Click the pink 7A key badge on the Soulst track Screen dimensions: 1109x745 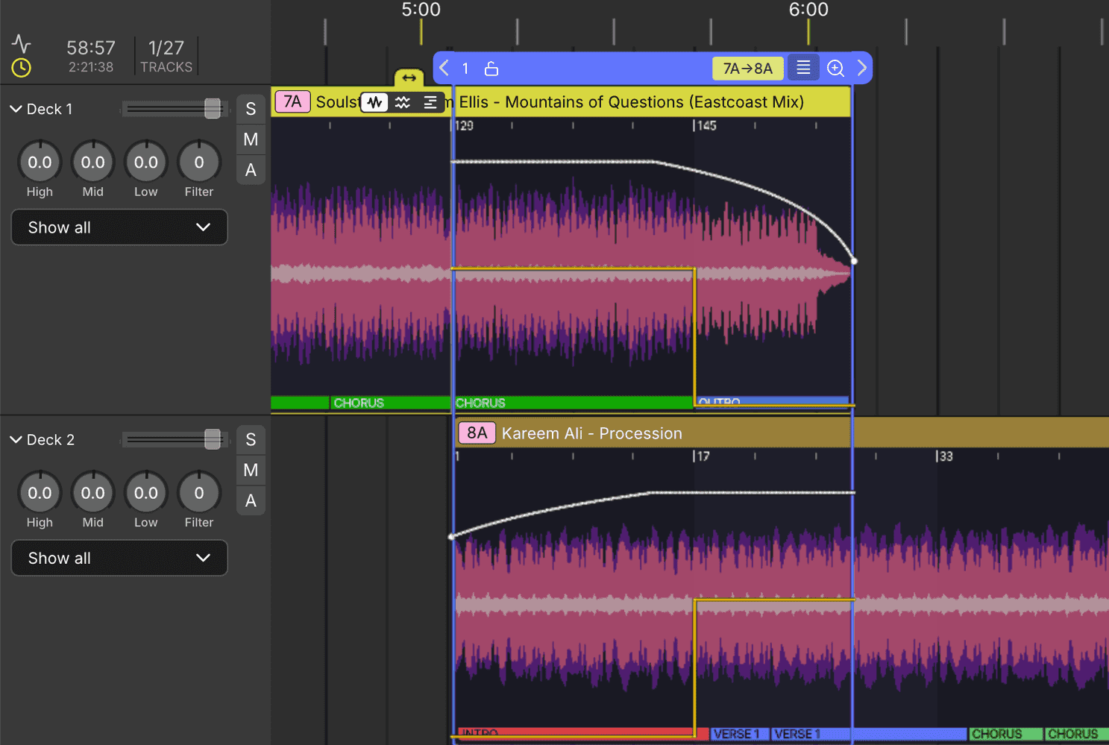[x=292, y=101]
